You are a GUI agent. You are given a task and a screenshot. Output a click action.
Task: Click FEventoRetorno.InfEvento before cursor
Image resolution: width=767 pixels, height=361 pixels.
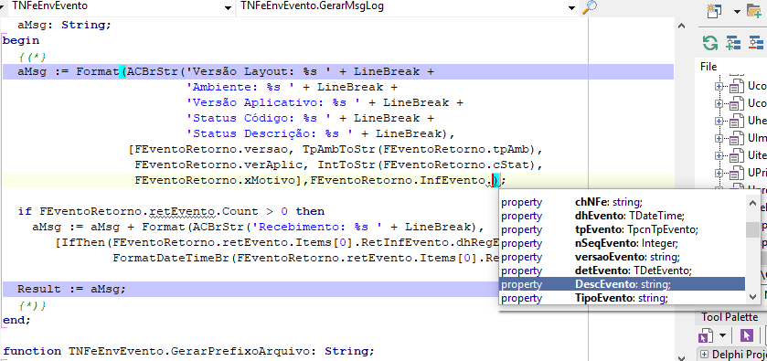[x=397, y=181]
